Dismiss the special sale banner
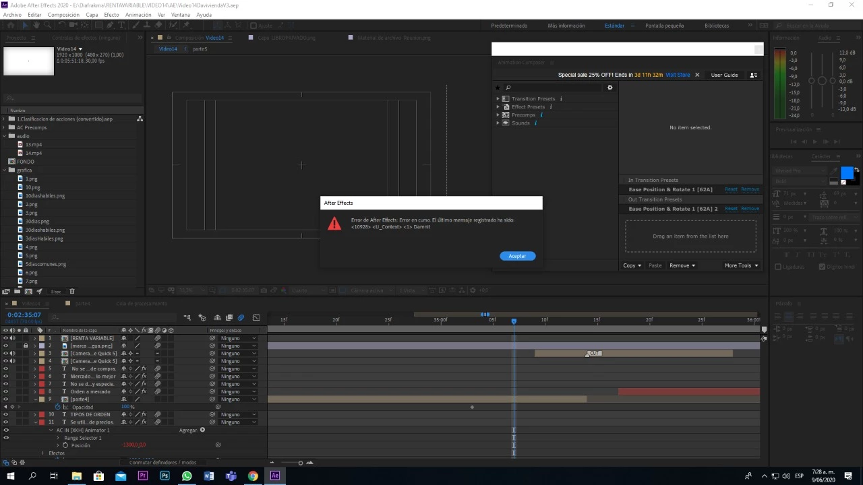Viewport: 863px width, 485px height. (697, 75)
